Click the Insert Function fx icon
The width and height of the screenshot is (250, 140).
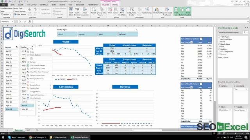pos(30,21)
